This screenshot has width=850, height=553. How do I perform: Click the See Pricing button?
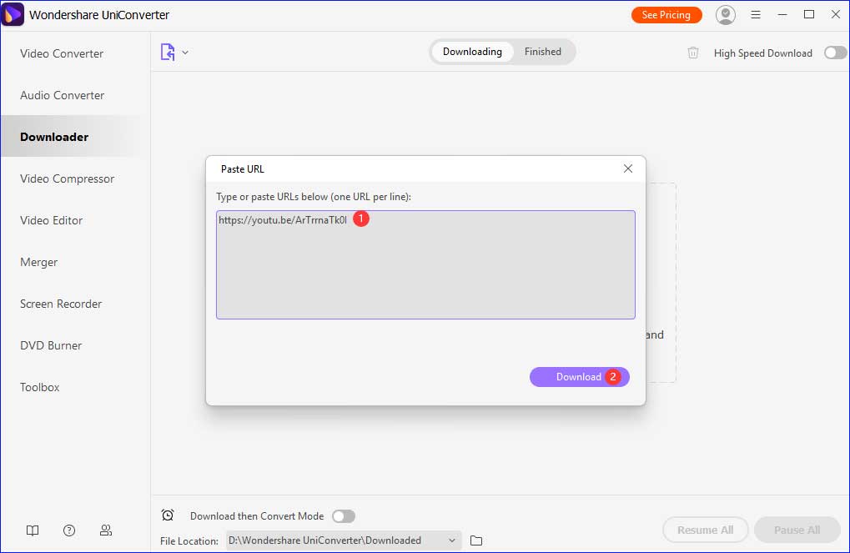(666, 15)
